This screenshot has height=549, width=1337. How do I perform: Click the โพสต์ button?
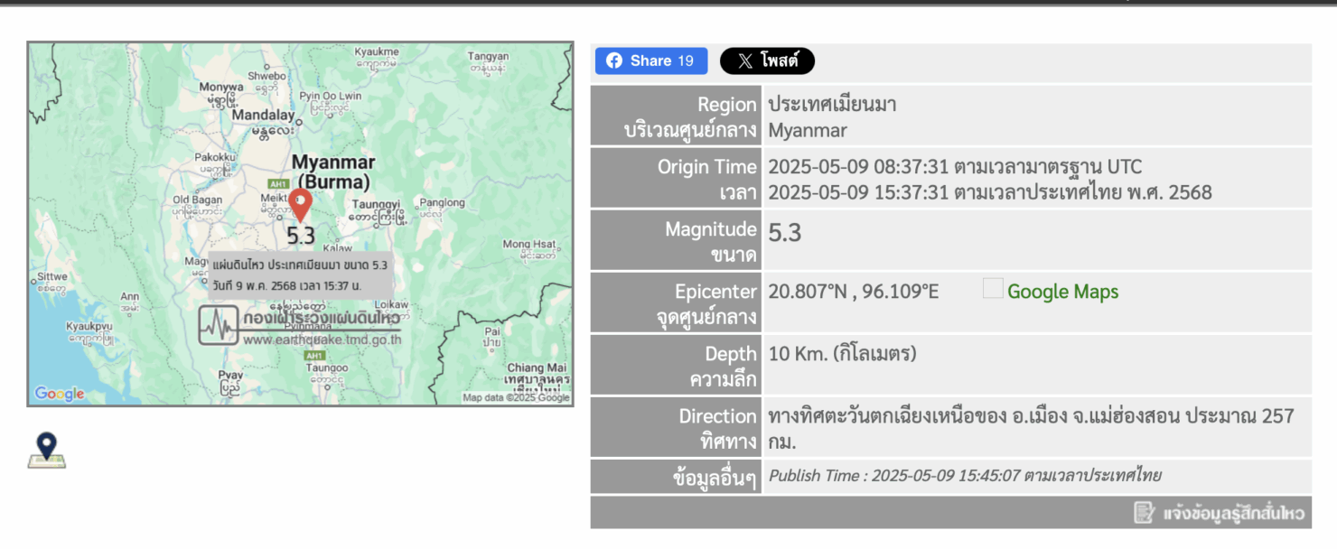(767, 60)
